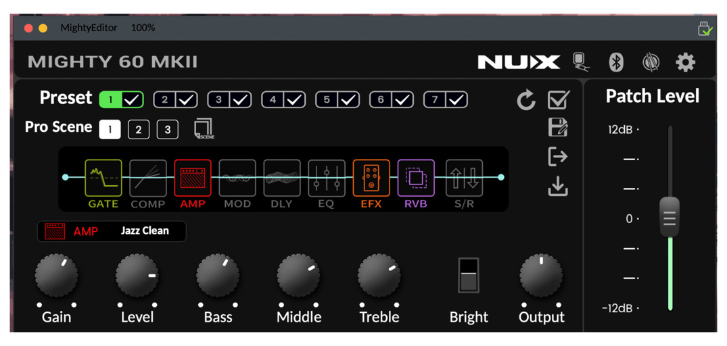Select the EQ block in signal chain
This screenshot has height=346, width=727.
point(326,178)
